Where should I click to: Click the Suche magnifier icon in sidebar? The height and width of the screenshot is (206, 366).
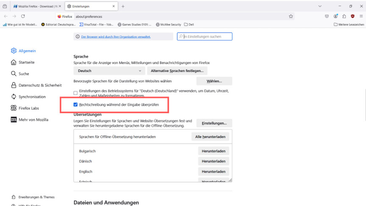pos(14,74)
